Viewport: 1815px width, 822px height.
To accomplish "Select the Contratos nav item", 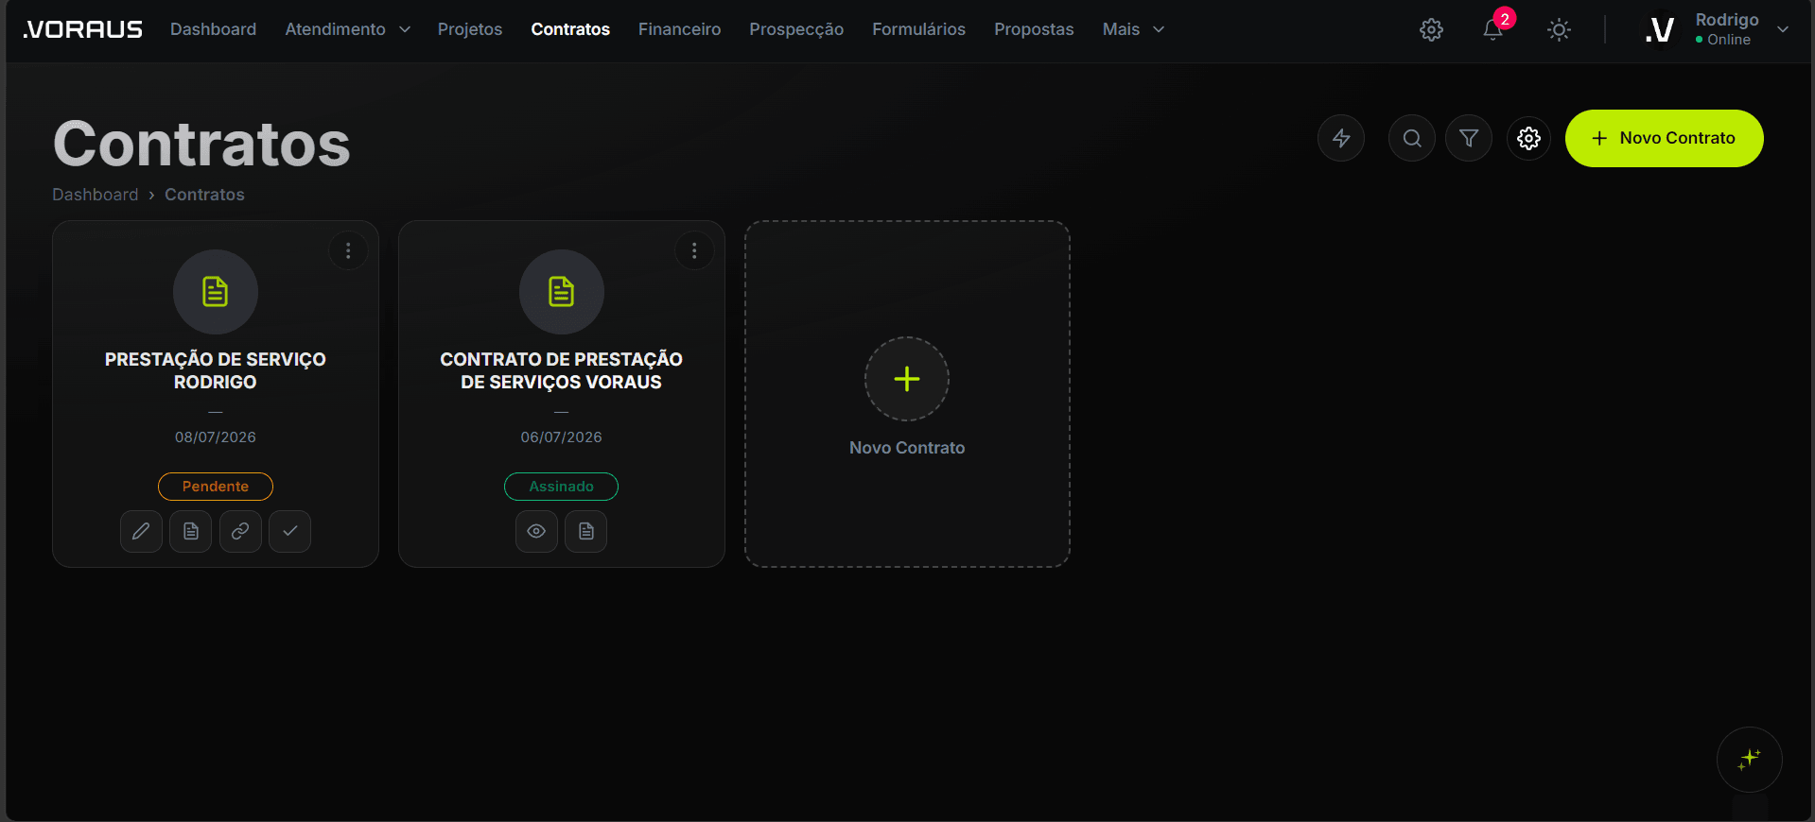I will pos(570,29).
